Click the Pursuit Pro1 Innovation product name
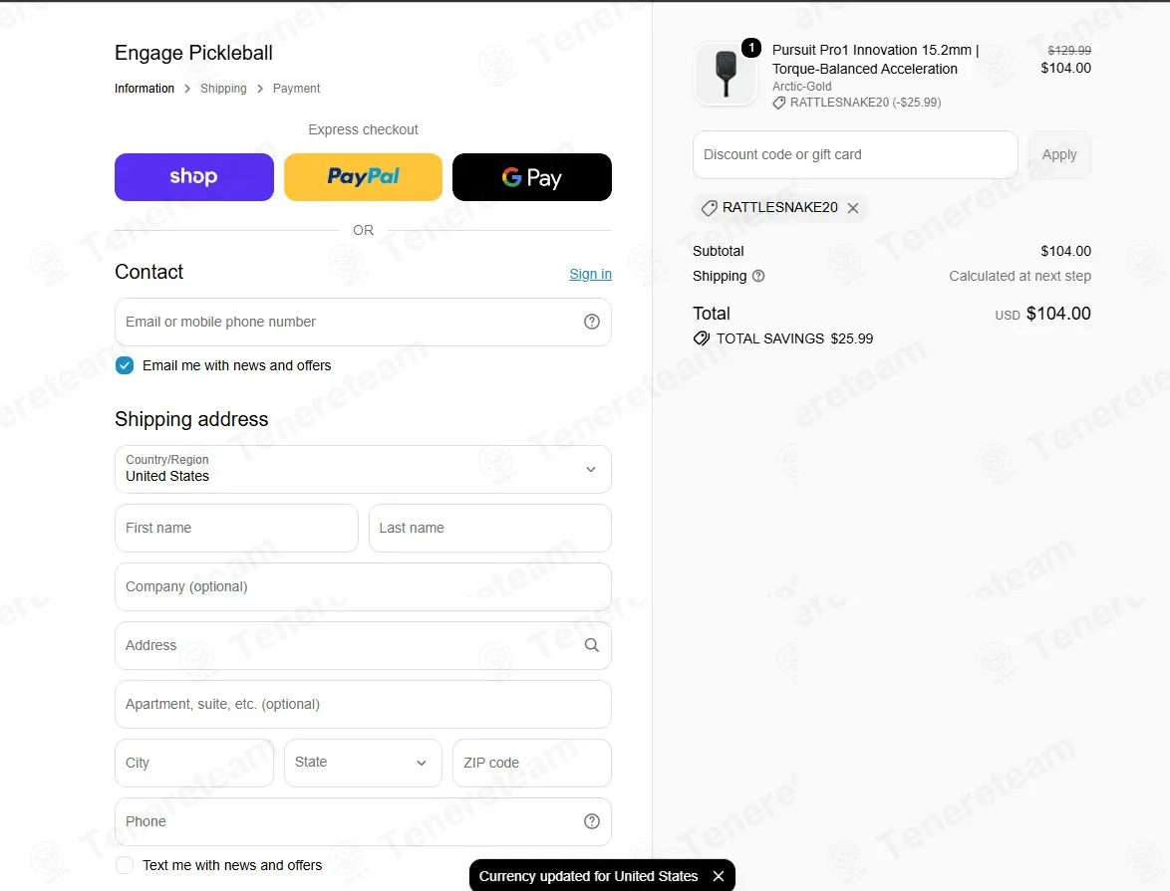This screenshot has width=1170, height=891. click(x=875, y=59)
